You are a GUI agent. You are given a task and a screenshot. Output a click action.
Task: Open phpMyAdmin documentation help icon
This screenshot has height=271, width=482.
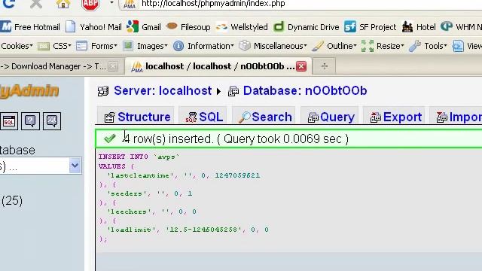(x=30, y=121)
